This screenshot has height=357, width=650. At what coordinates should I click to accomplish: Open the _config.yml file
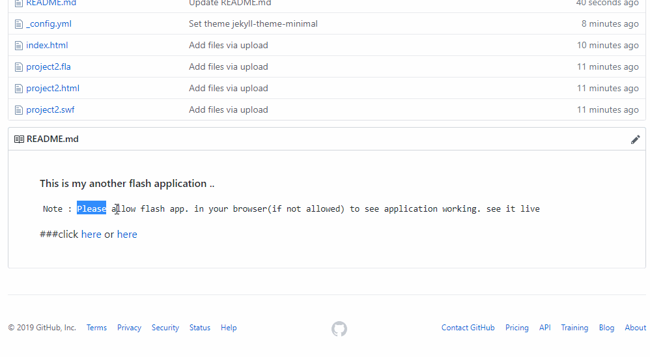click(49, 24)
